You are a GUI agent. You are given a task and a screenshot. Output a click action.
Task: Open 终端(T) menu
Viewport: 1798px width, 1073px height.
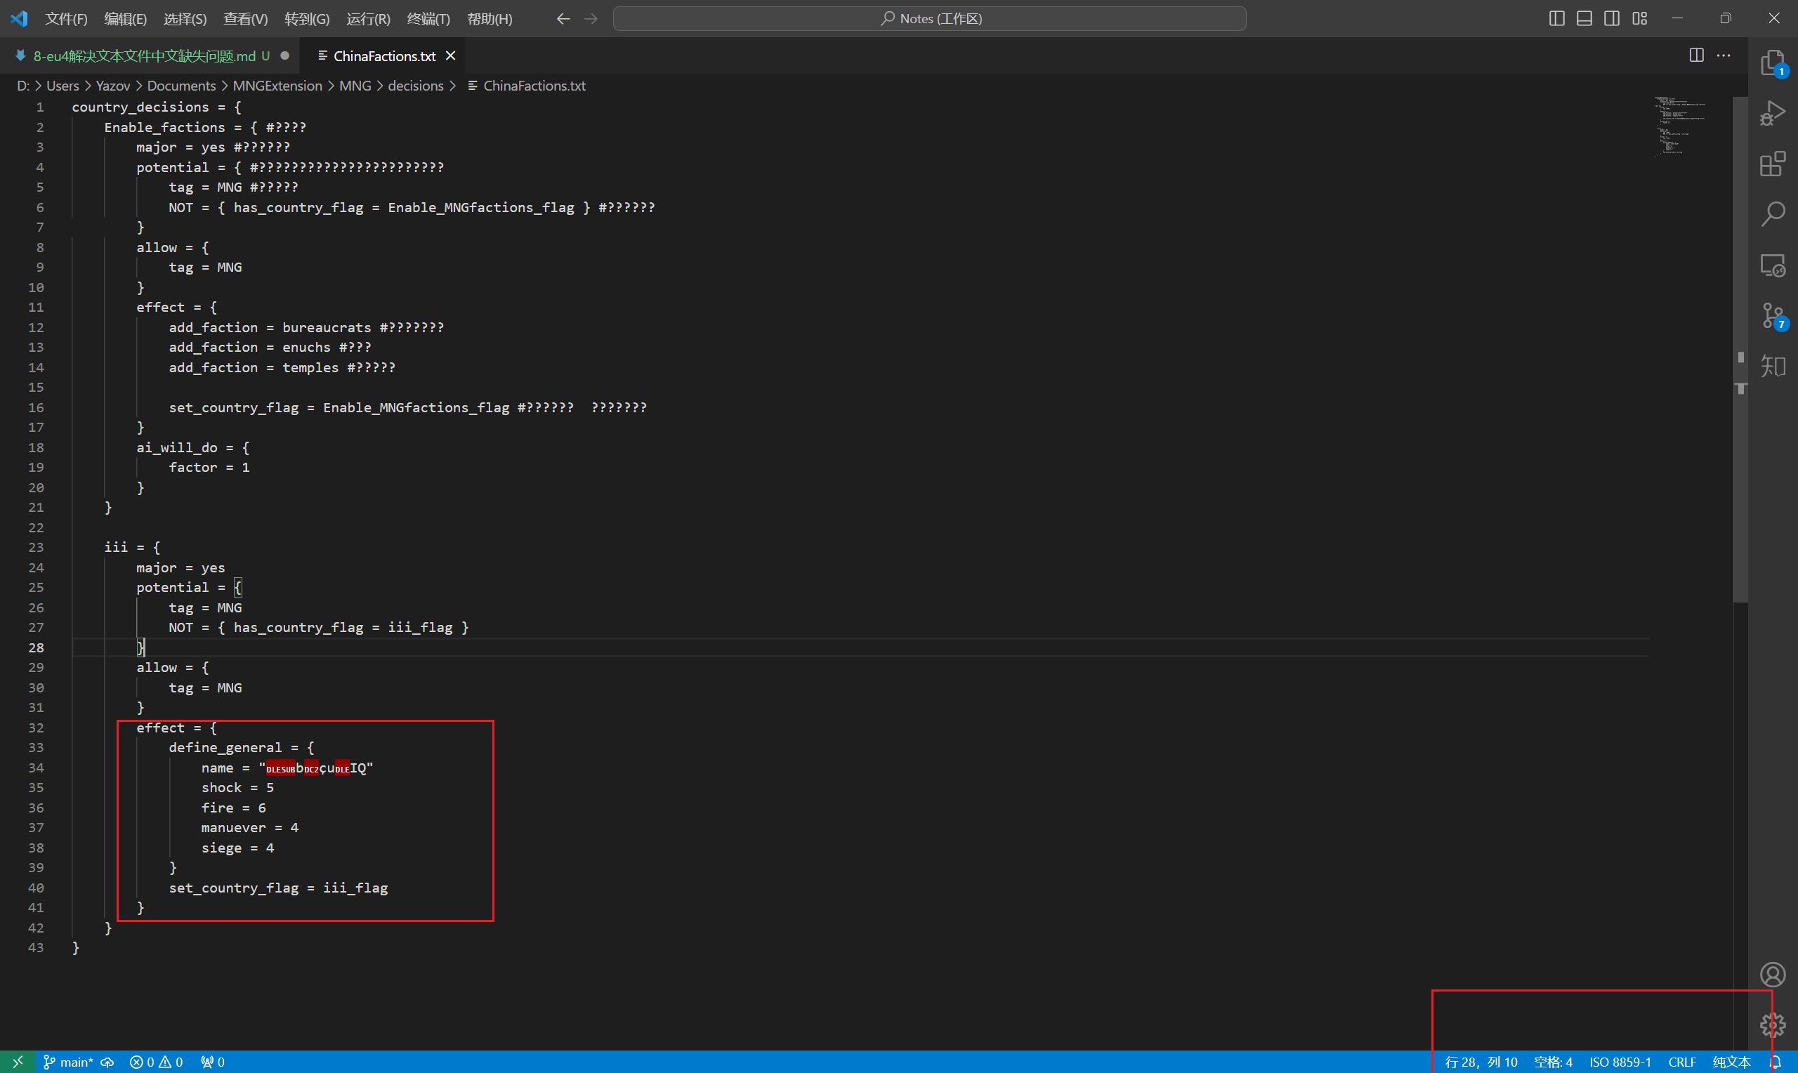tap(428, 19)
